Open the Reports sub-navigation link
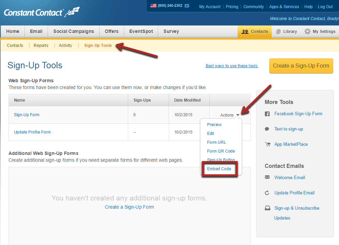 click(x=41, y=46)
